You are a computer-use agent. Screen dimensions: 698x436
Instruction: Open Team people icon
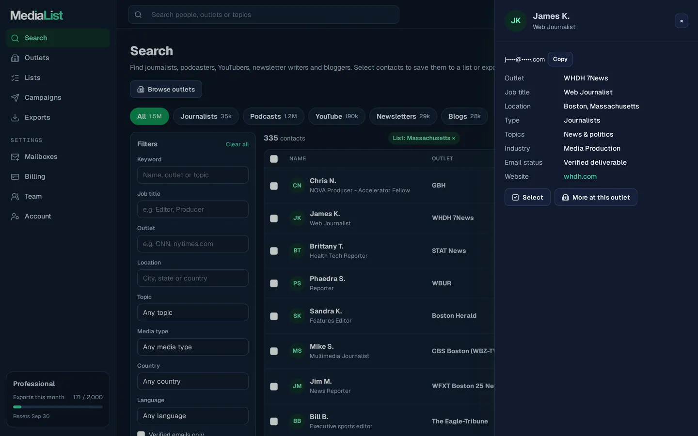coord(15,197)
